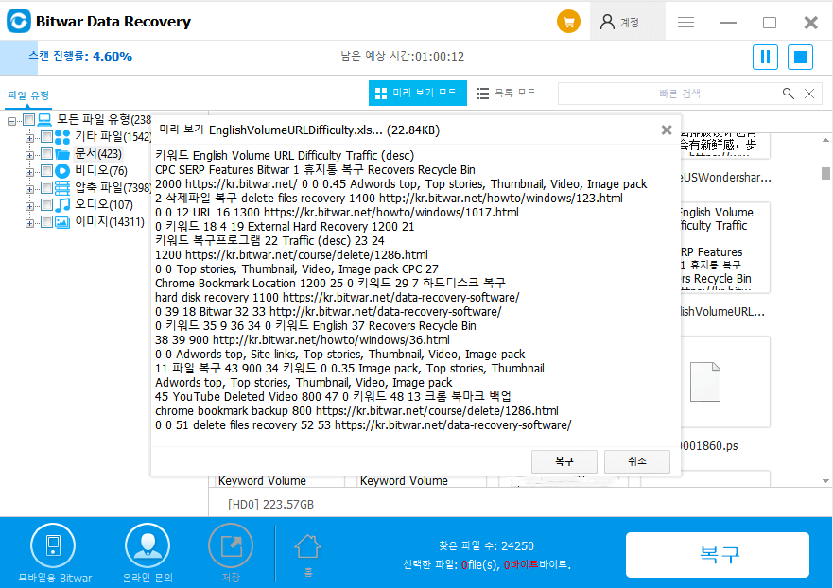The height and width of the screenshot is (588, 833).
Task: Select 문서(423) tree item
Action: coord(98,154)
